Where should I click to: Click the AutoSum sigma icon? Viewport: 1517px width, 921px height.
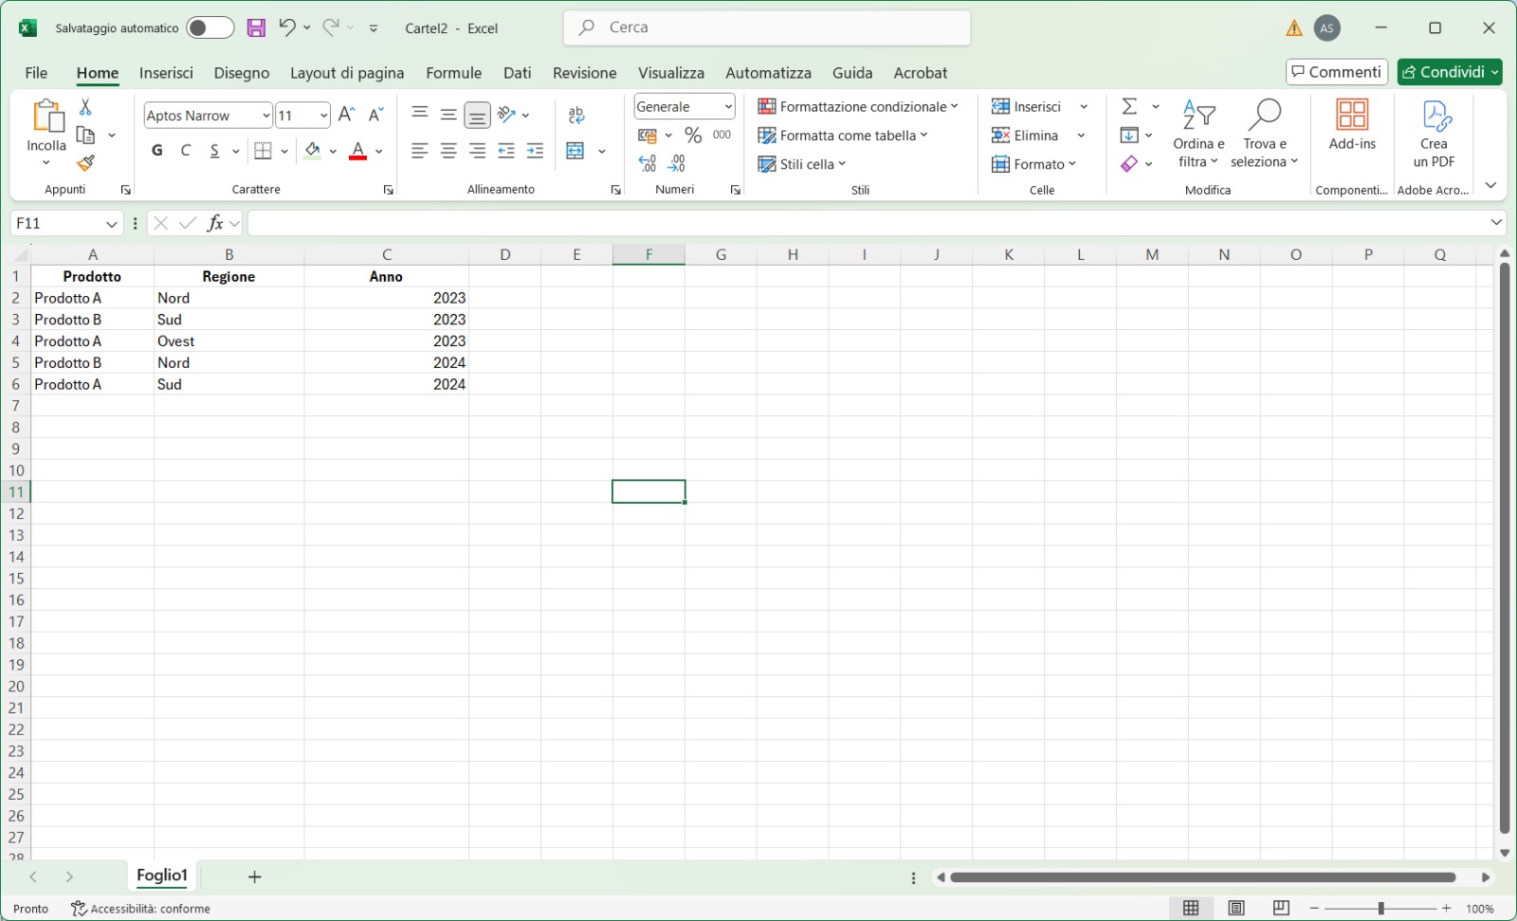click(x=1129, y=106)
